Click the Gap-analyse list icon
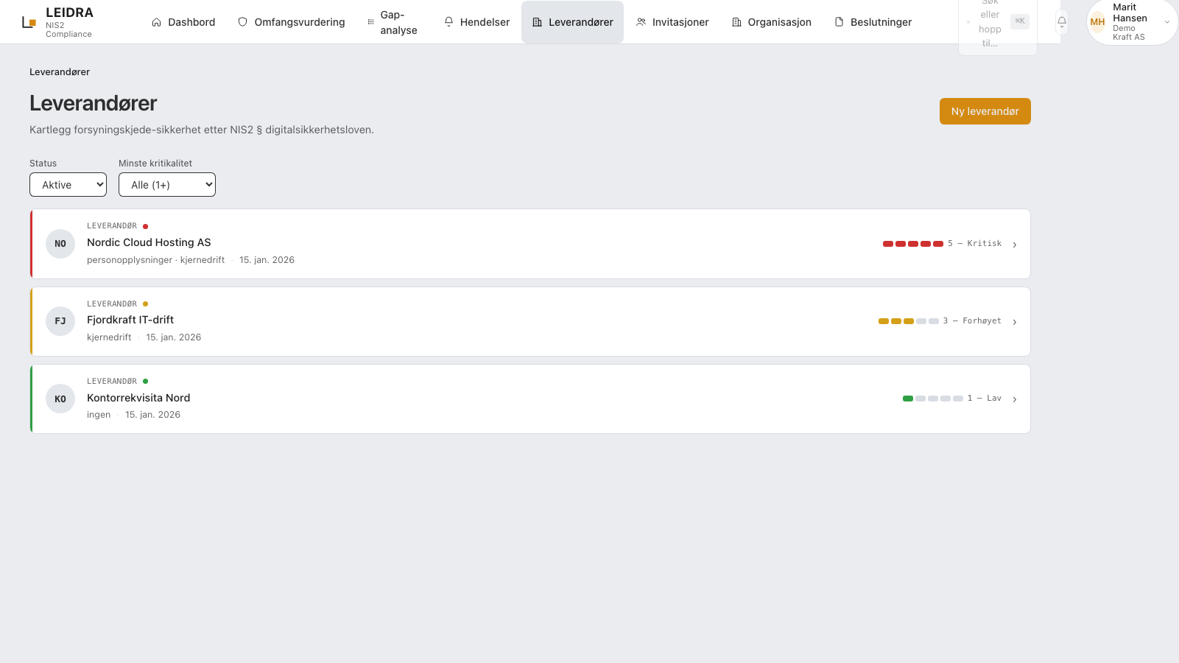1179x663 pixels. 371,22
